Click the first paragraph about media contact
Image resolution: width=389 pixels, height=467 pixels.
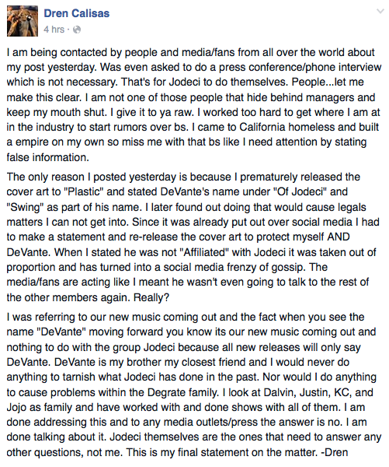click(194, 105)
